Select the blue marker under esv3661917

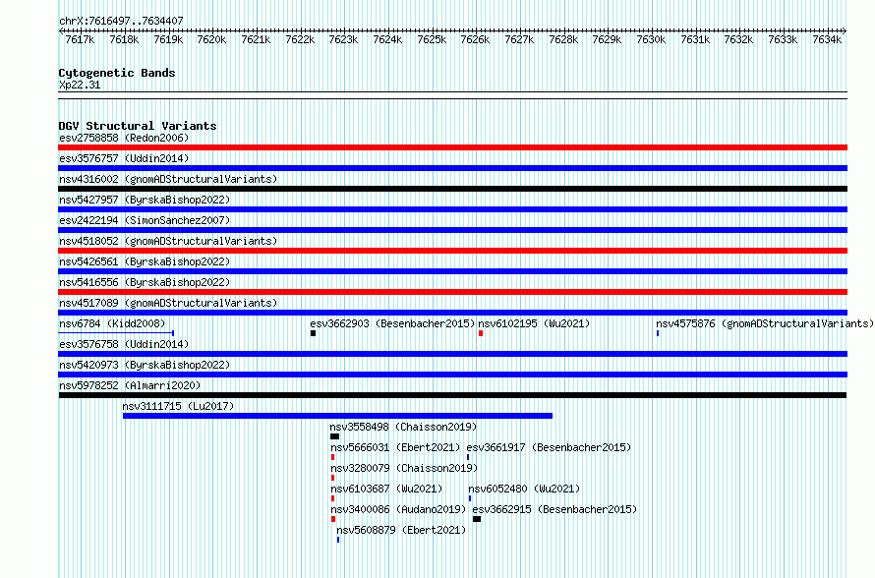(468, 457)
